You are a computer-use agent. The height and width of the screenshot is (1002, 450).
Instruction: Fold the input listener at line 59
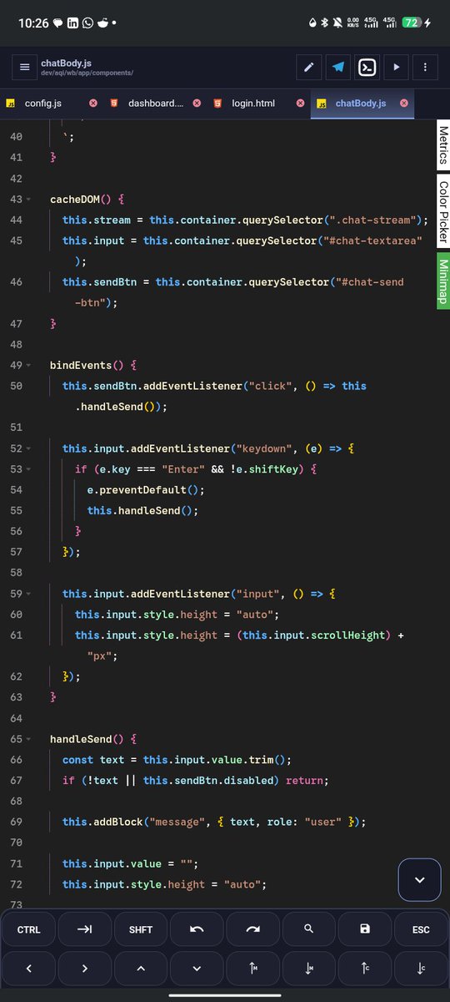29,594
